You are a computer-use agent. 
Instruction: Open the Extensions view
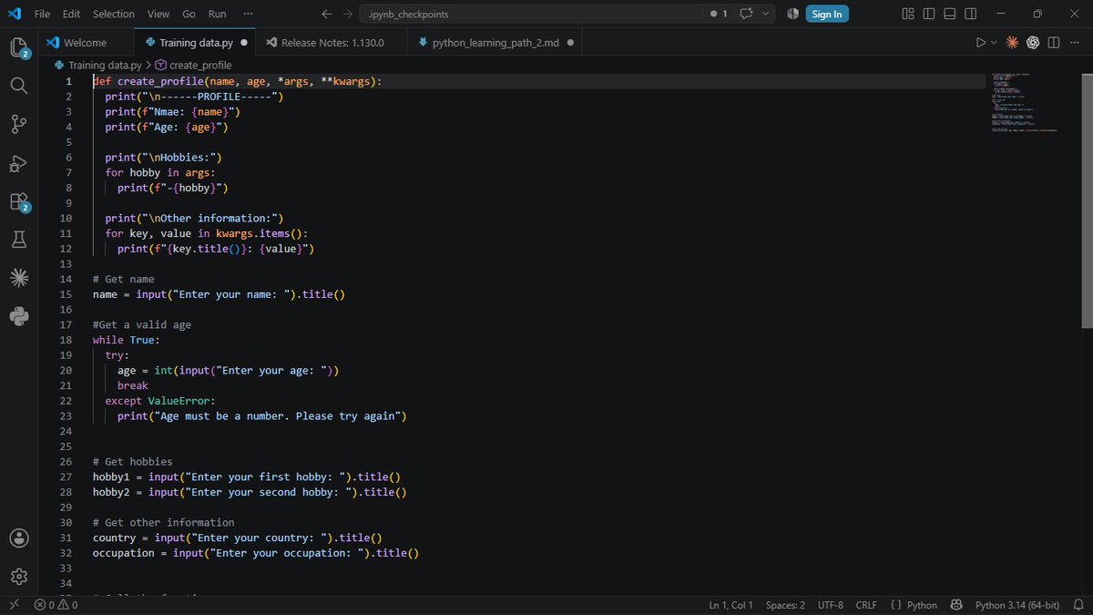(x=19, y=201)
